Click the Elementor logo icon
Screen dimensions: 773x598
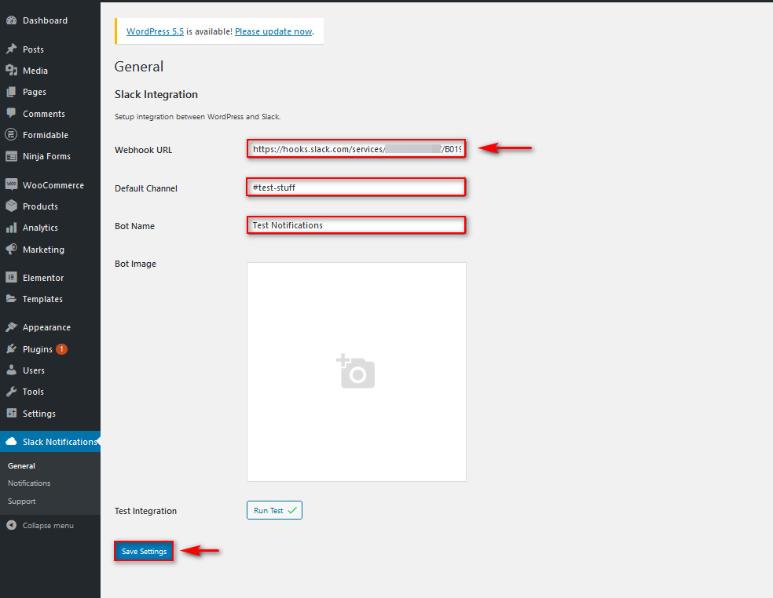pos(11,277)
